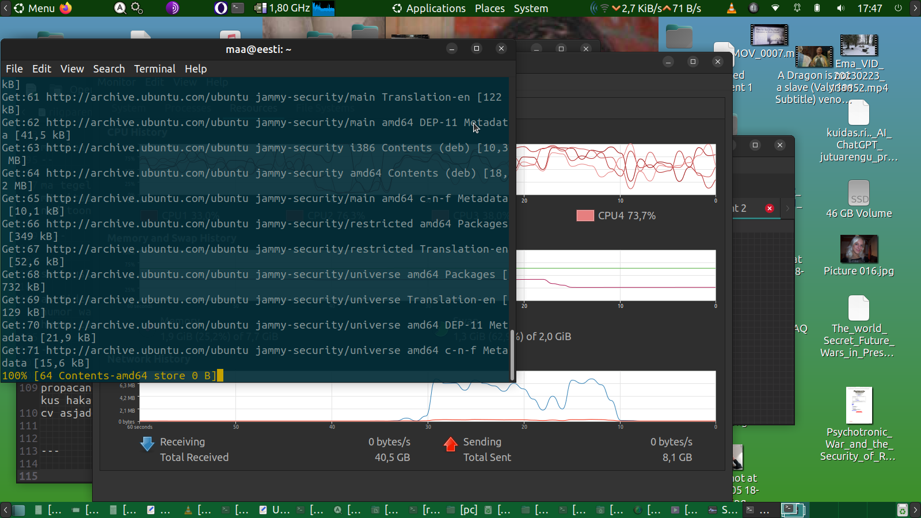Click the show desktop button in bottom panel
921x518 pixels.
[x=20, y=510]
